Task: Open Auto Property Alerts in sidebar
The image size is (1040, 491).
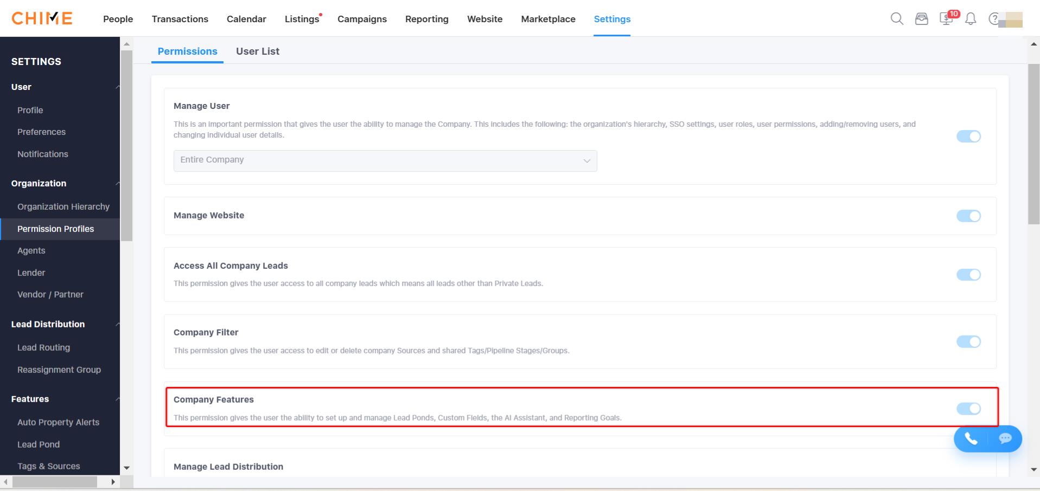Action: point(58,423)
